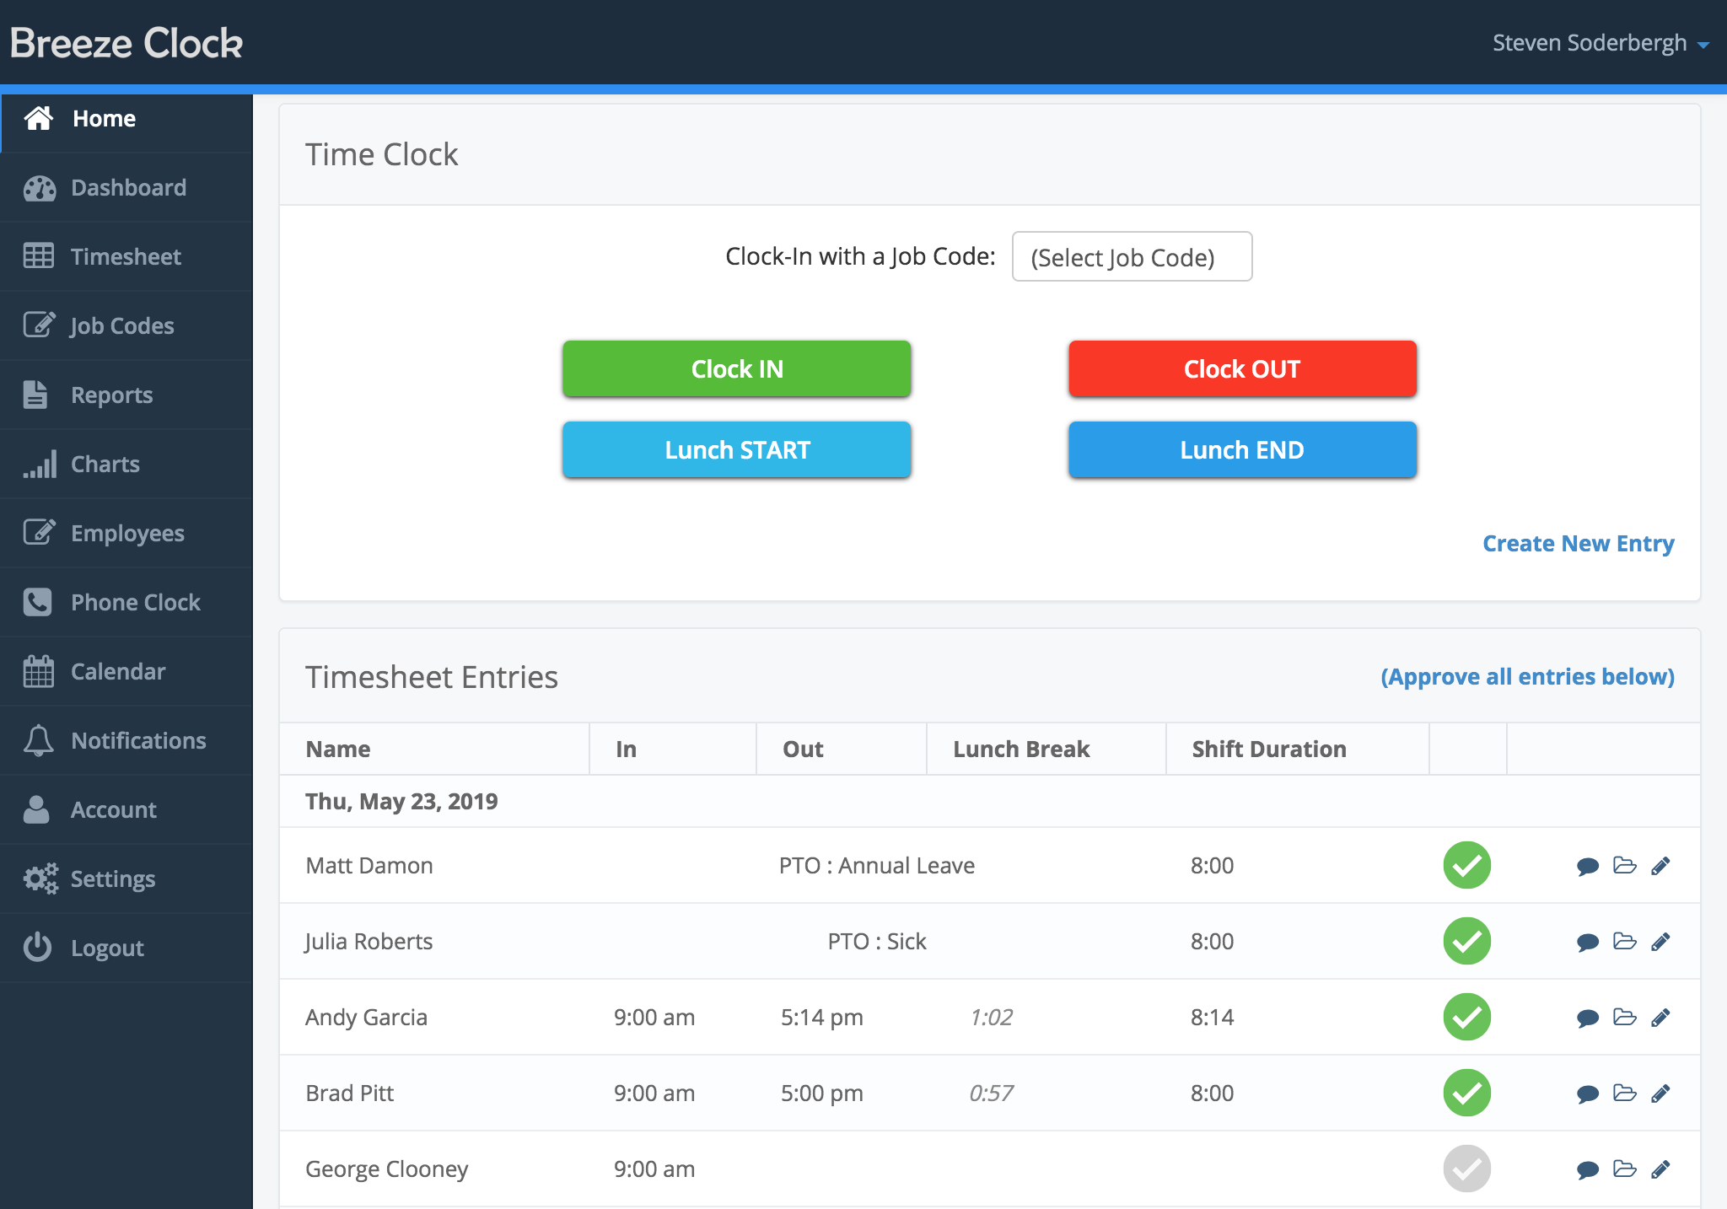Click pencil edit icon for Andy Garcia
The width and height of the screenshot is (1727, 1209).
pyautogui.click(x=1660, y=1018)
